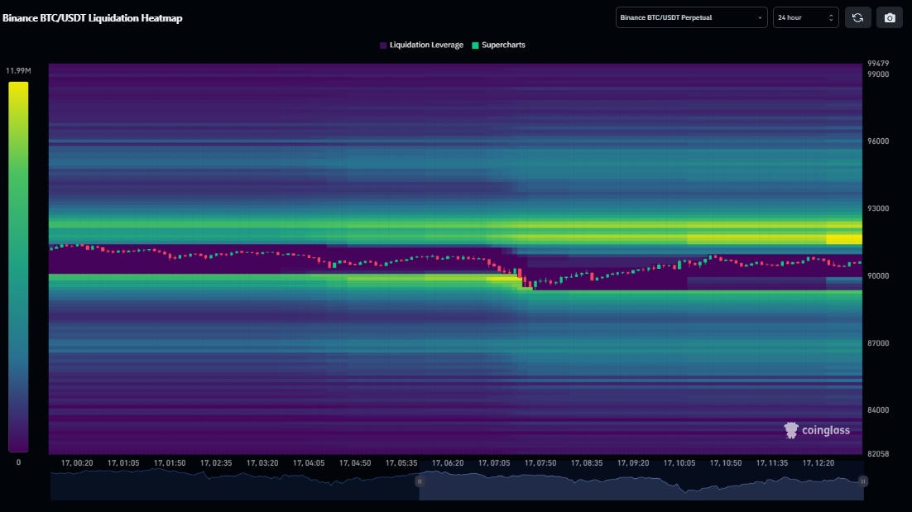
Task: Click the 17, 11:35 time axis label
Action: coord(772,463)
